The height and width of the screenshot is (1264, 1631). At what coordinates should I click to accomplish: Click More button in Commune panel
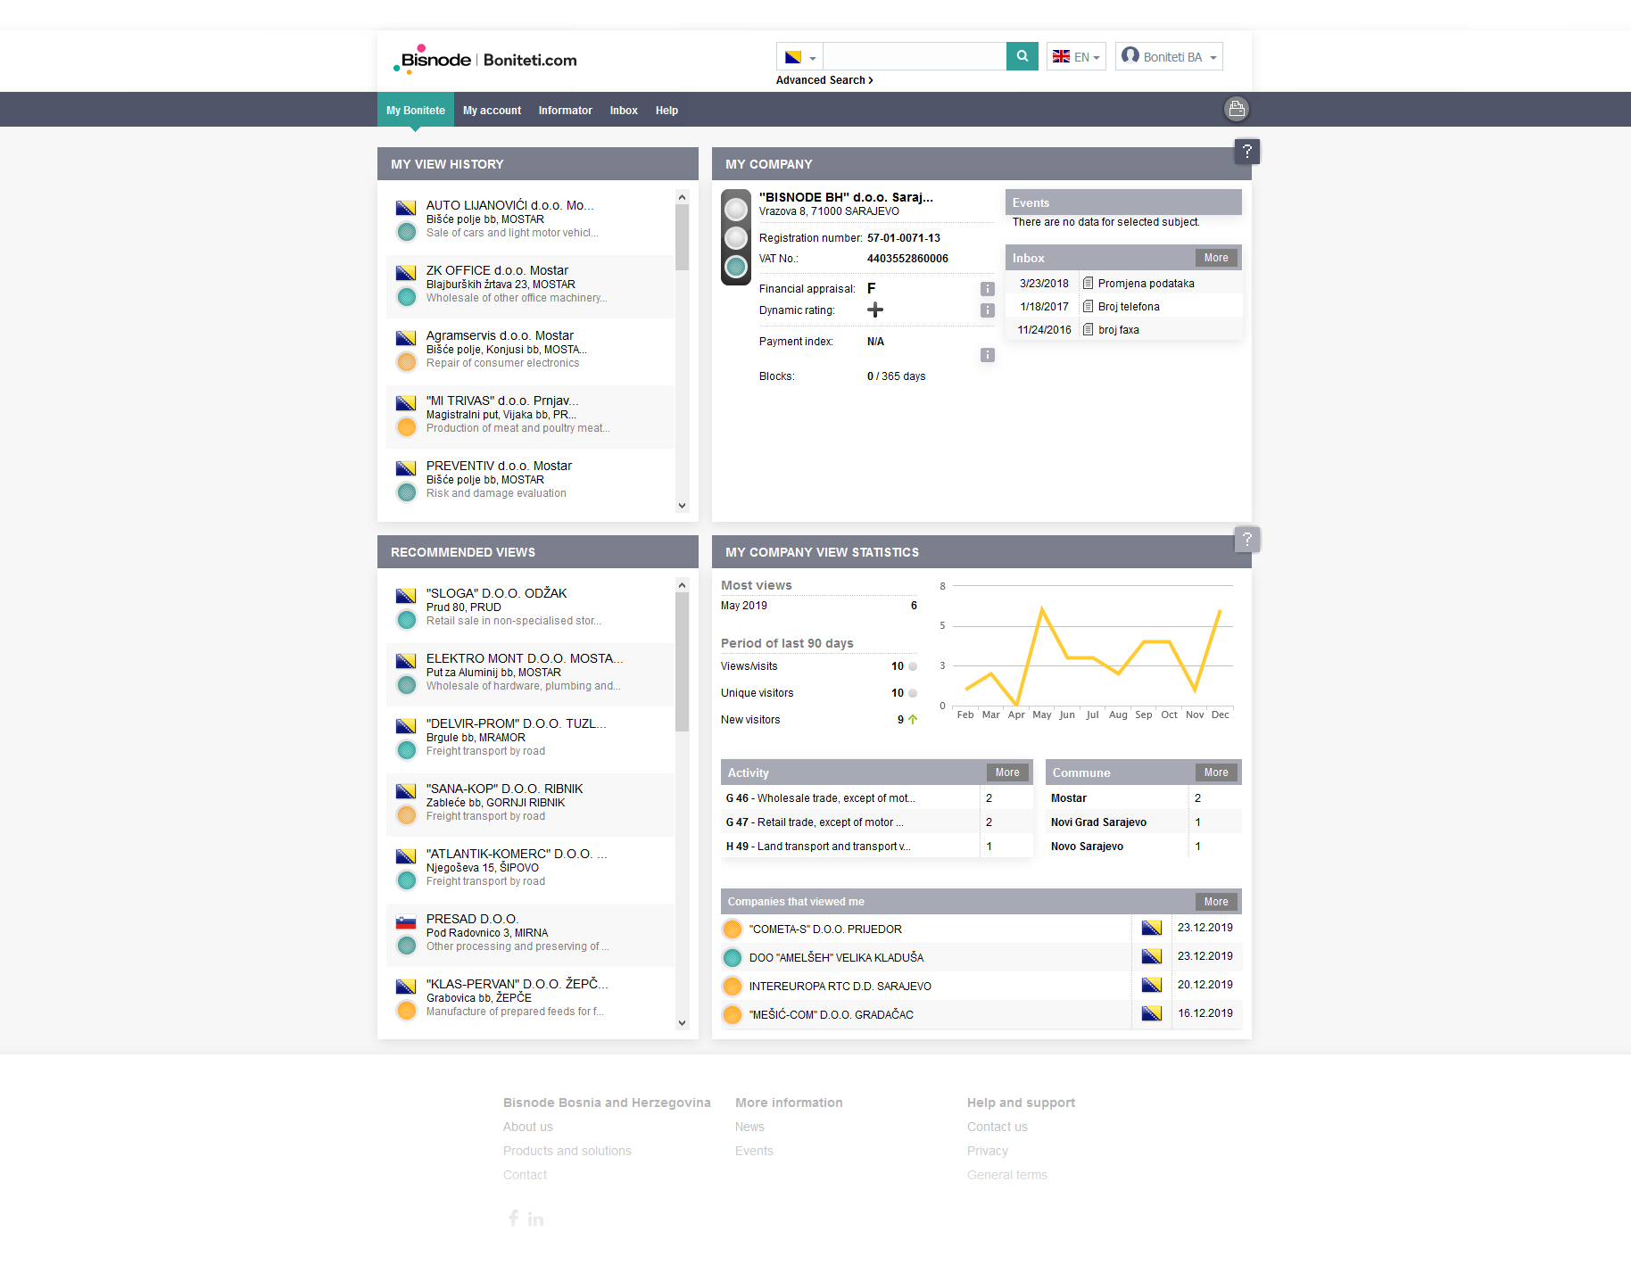click(1215, 772)
